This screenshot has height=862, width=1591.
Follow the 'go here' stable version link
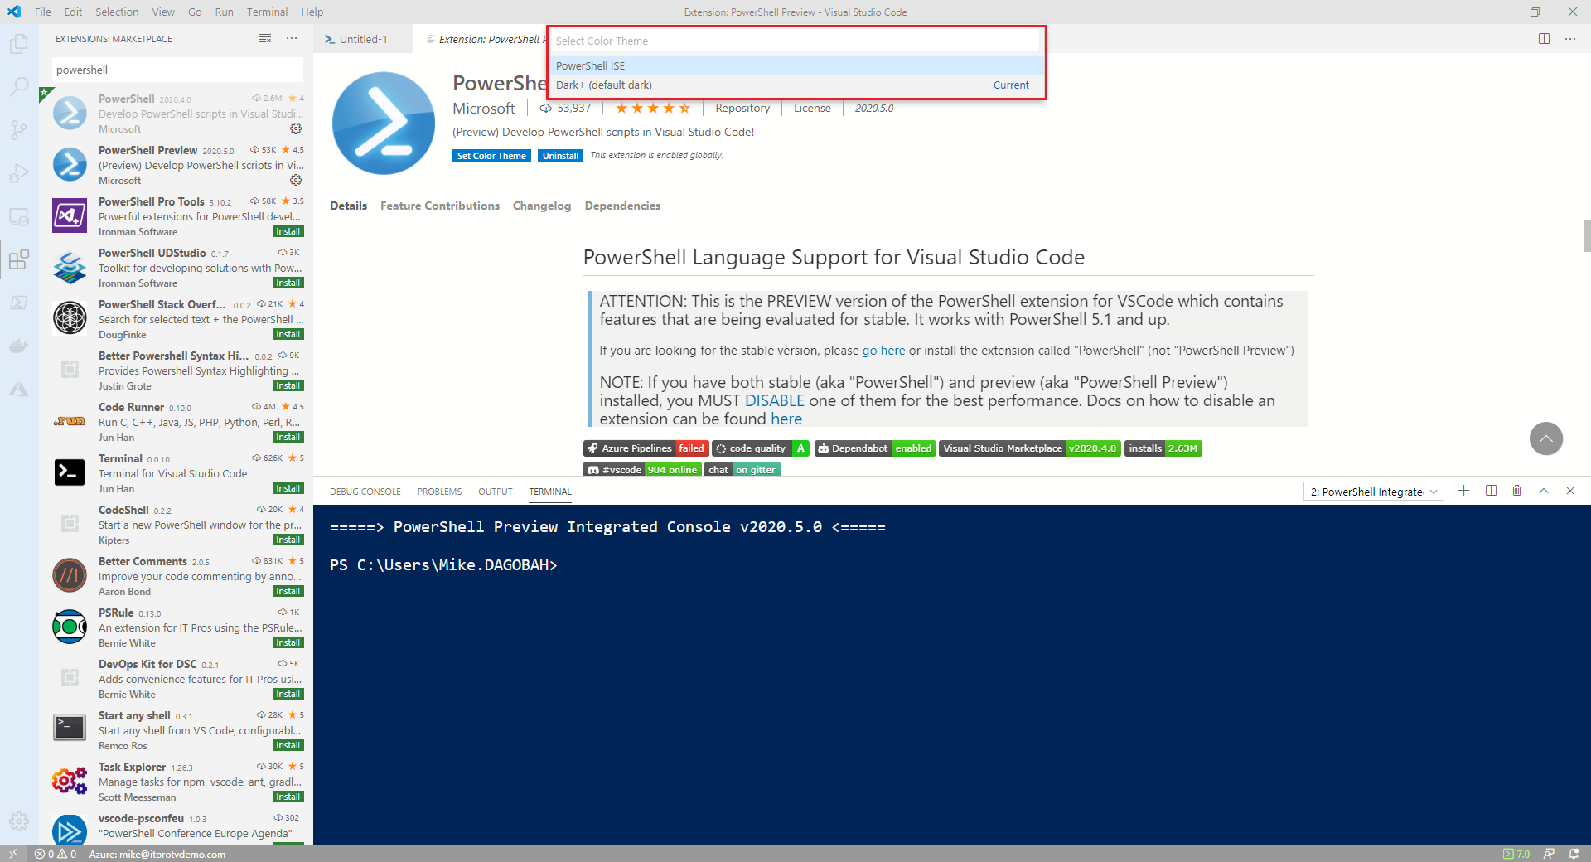coord(883,351)
